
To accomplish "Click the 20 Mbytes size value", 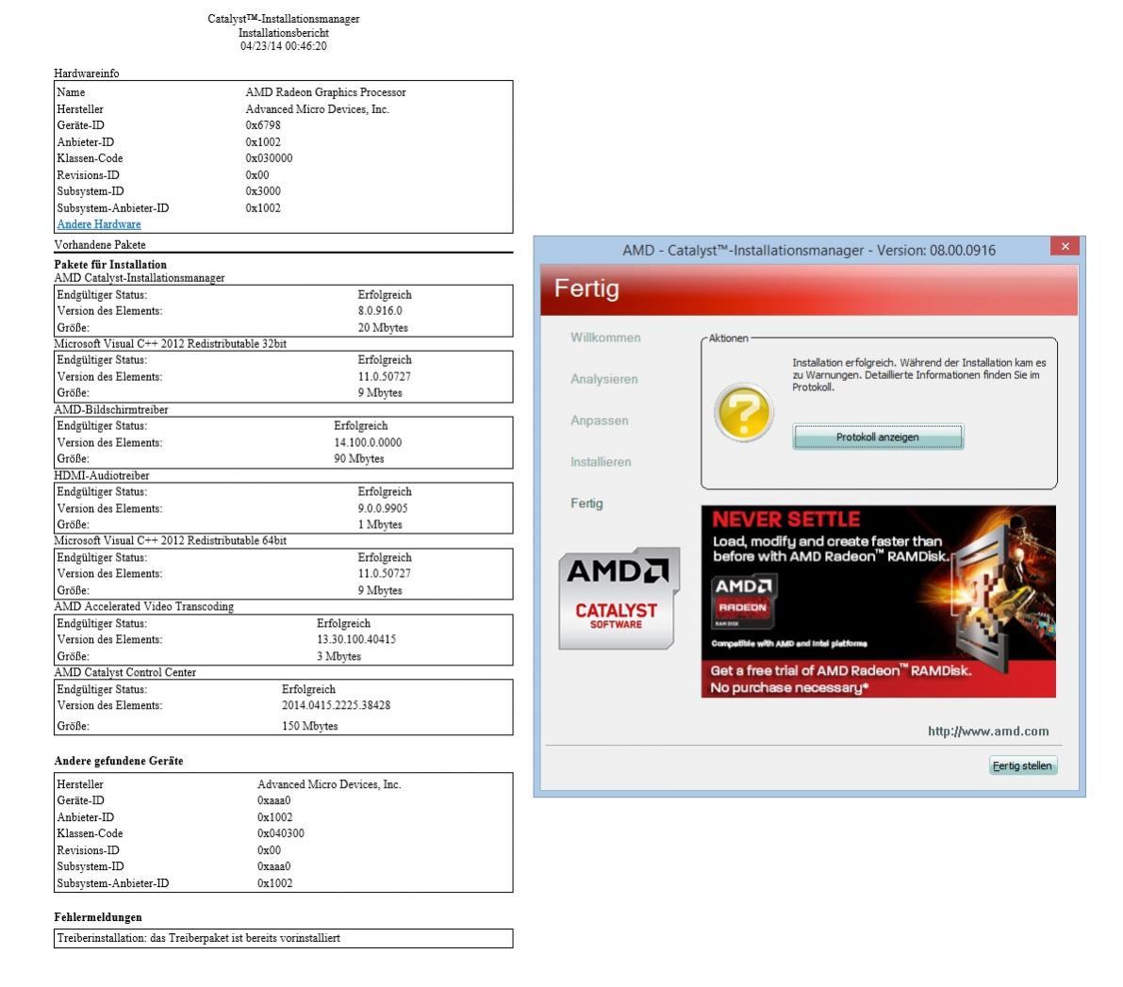I will tap(383, 327).
